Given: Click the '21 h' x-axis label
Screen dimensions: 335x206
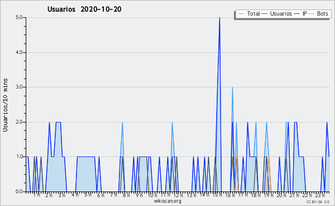Looking at the screenshot, I should (294, 195).
